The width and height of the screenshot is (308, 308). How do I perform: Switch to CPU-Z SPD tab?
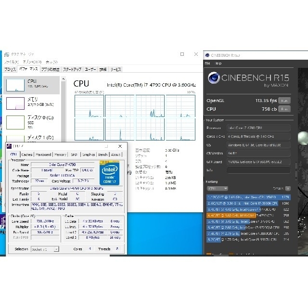click(x=74, y=154)
